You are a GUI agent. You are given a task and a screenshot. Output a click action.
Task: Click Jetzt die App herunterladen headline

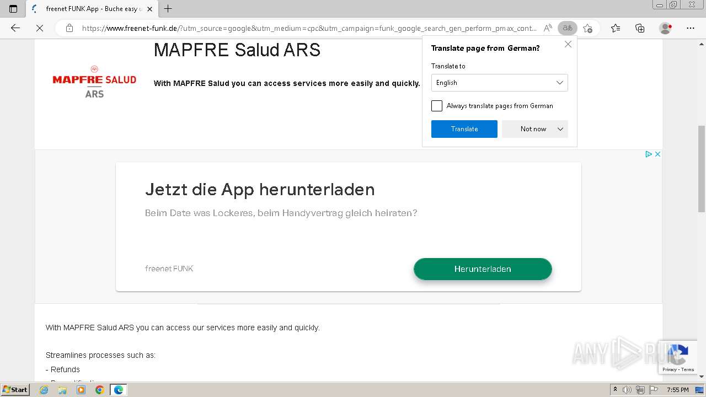pyautogui.click(x=260, y=190)
